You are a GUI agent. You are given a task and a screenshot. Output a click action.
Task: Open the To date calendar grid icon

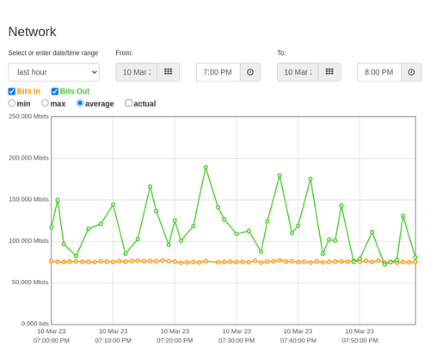[x=329, y=72]
